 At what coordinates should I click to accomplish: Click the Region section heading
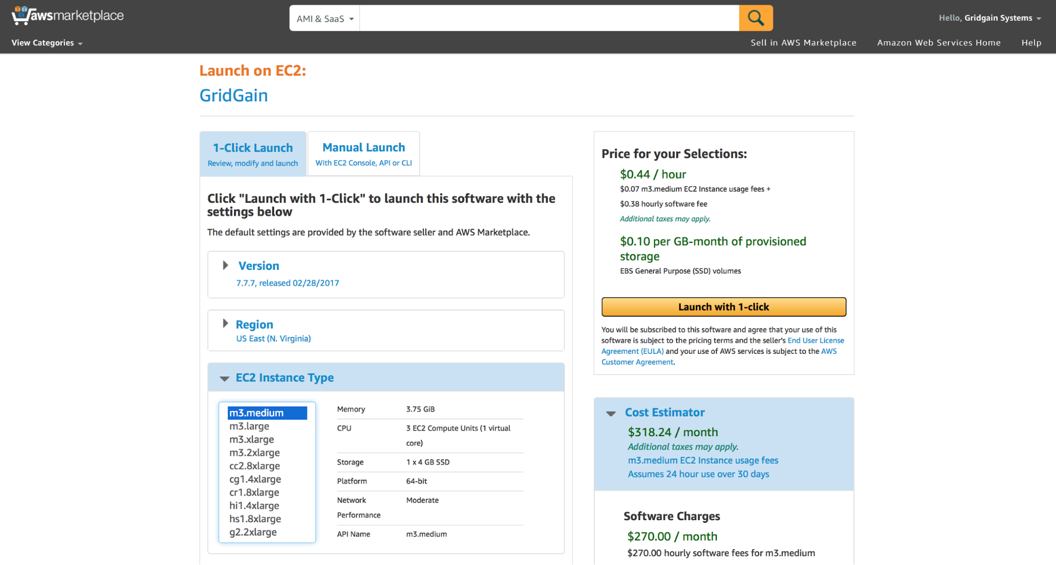tap(254, 324)
